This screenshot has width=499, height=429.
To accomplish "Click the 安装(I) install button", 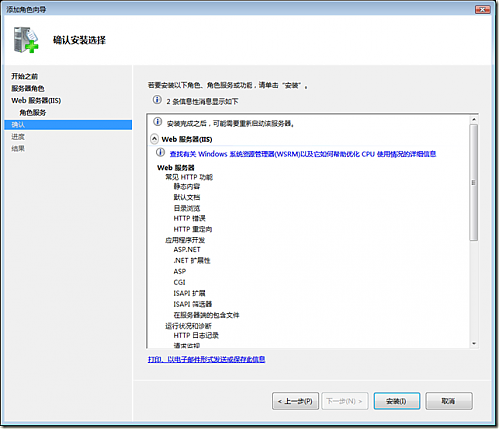I will [397, 401].
